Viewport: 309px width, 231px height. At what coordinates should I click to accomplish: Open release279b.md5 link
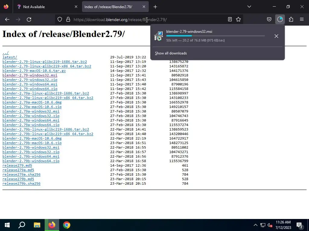click(18, 179)
